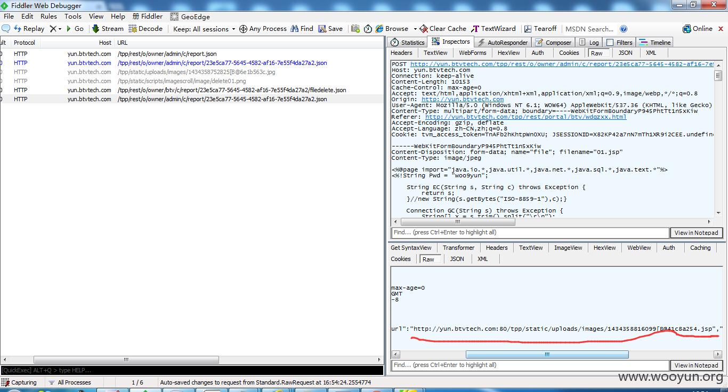
Task: Focus the QuickExec command box
Action: pyautogui.click(x=191, y=370)
